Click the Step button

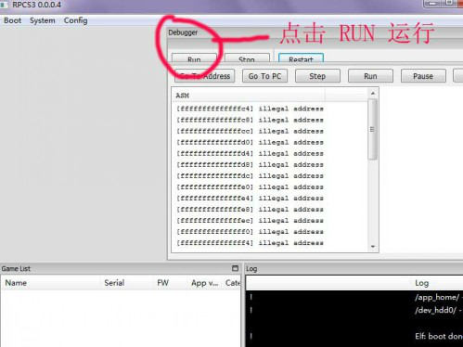tap(317, 76)
